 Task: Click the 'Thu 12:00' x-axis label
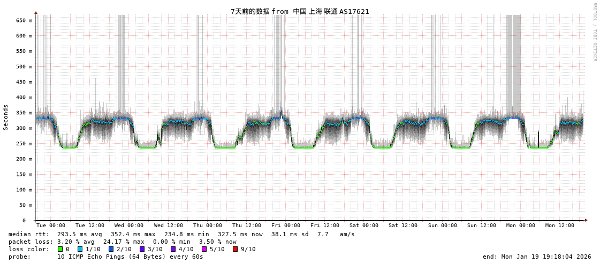point(247,226)
